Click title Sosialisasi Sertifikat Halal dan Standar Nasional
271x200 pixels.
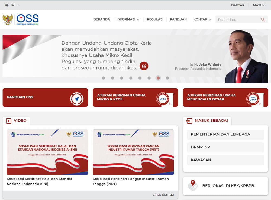[x=39, y=181]
